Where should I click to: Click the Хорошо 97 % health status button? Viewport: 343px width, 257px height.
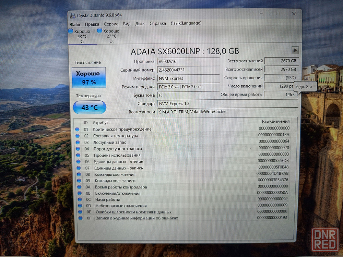coord(89,77)
